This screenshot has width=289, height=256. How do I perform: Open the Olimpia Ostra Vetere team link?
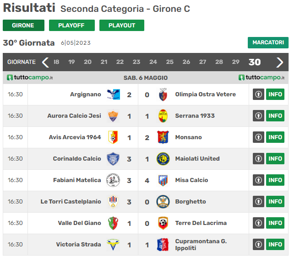pos(206,94)
